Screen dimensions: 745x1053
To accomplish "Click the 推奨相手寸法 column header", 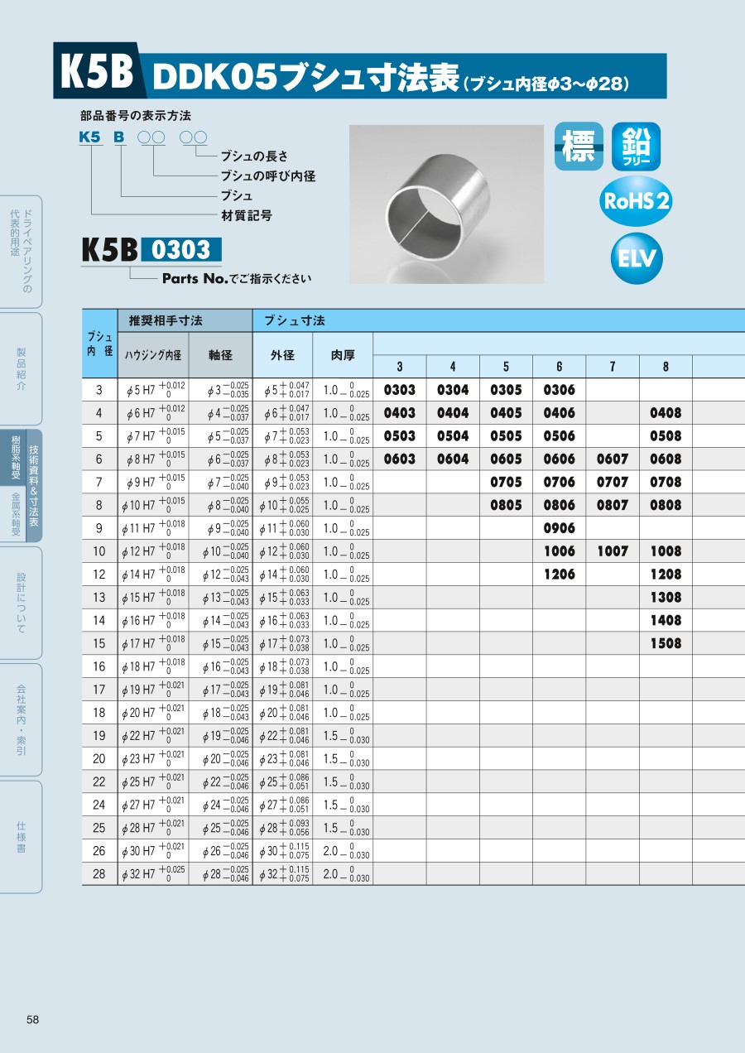I will pyautogui.click(x=166, y=320).
